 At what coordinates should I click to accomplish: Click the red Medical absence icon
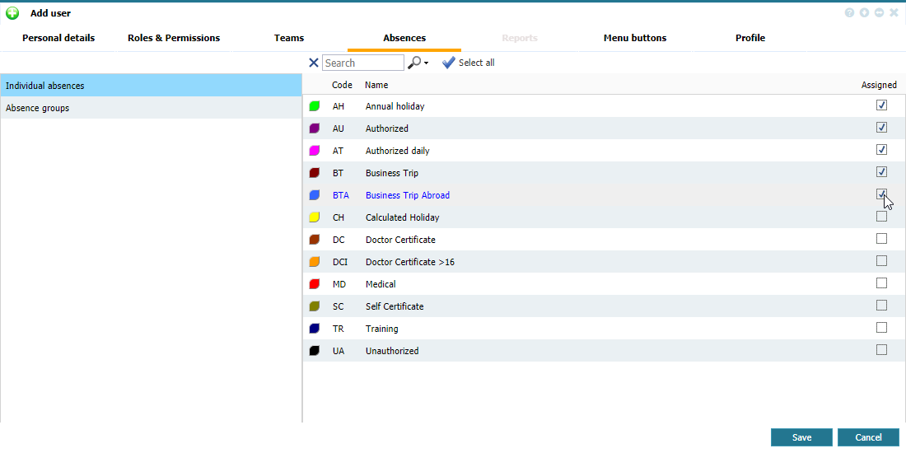[314, 284]
